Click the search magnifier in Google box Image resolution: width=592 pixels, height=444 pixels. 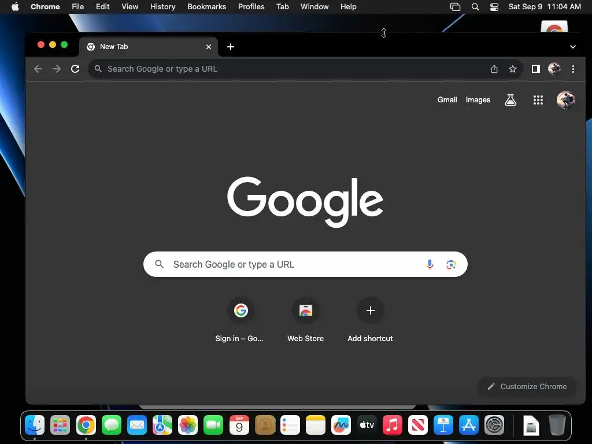[160, 264]
